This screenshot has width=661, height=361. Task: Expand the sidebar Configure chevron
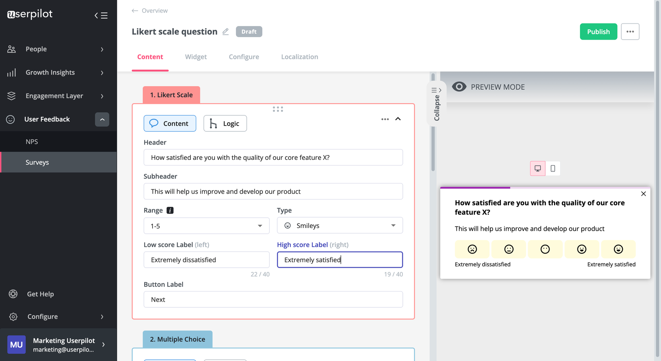tap(102, 317)
